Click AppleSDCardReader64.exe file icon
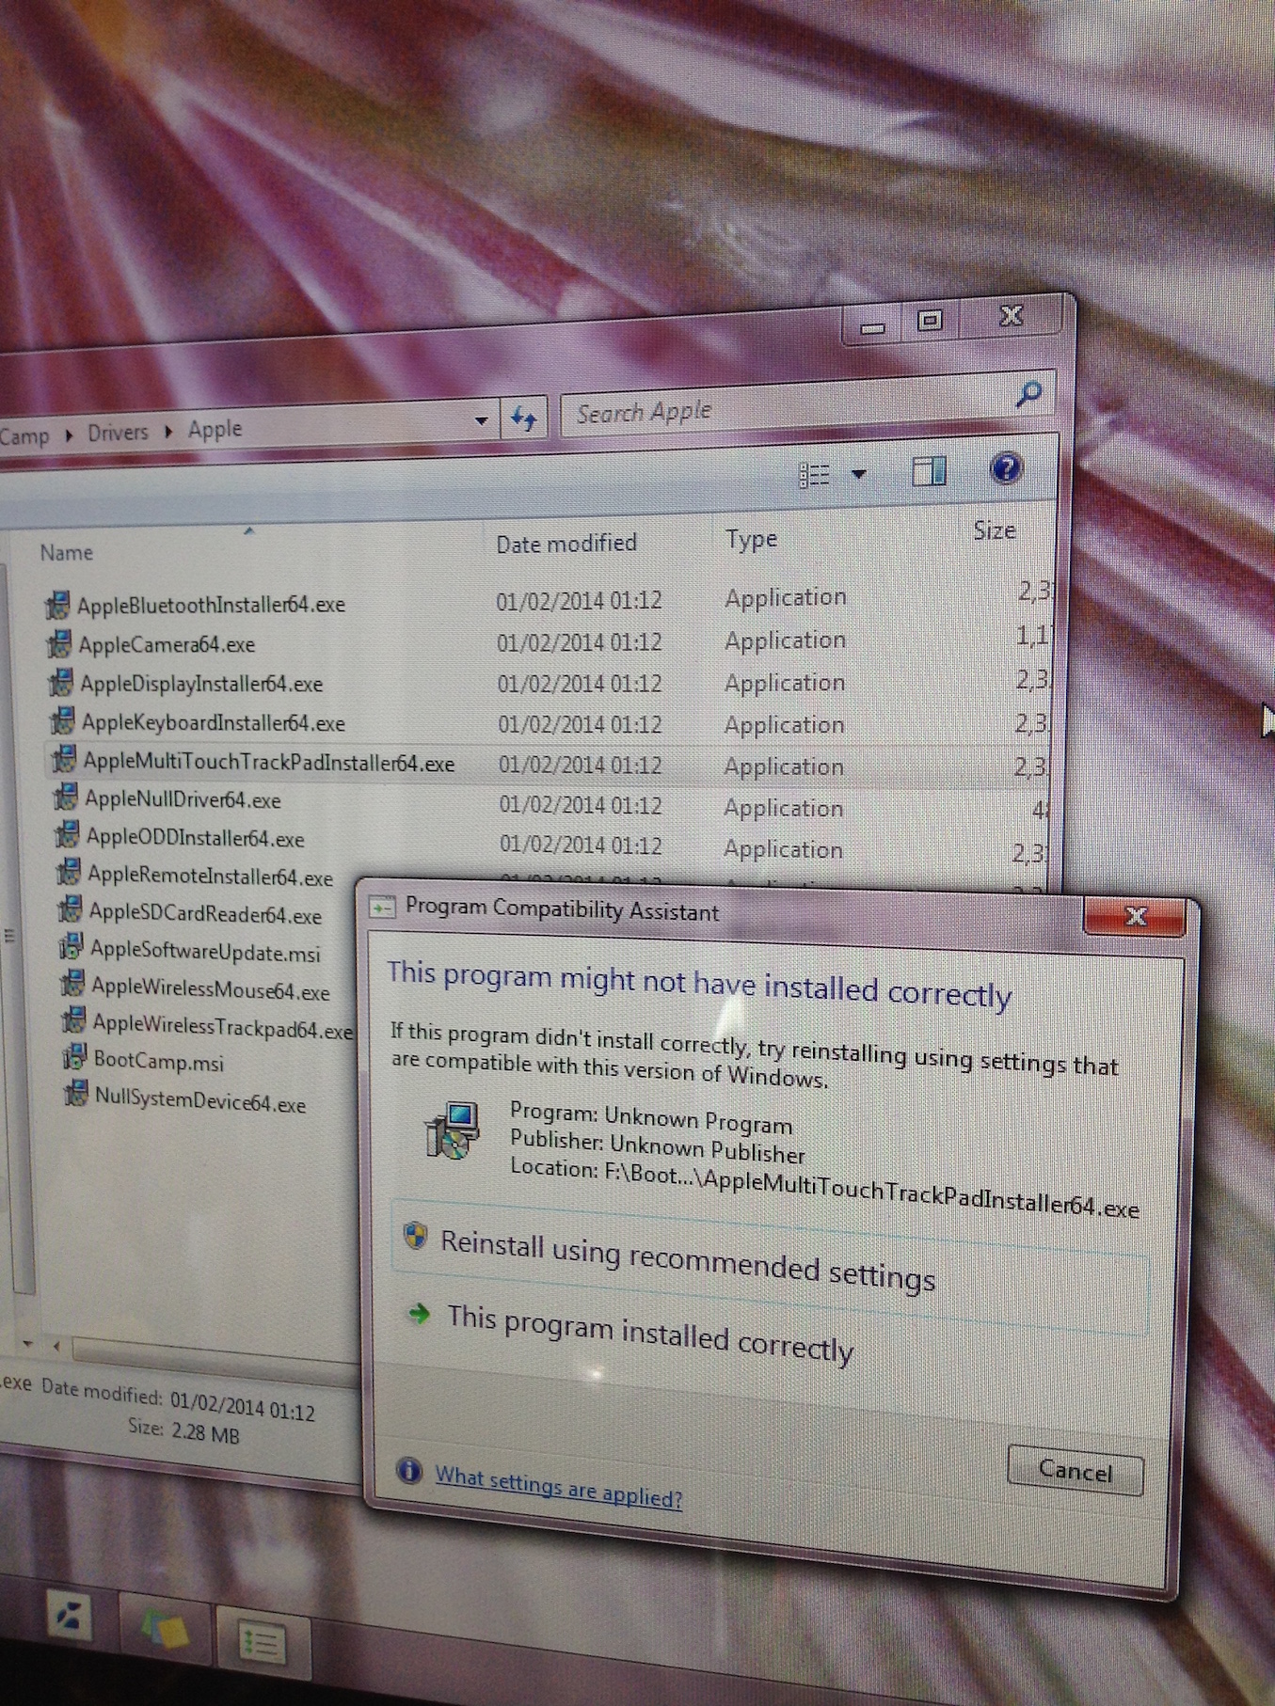1275x1706 pixels. [70, 910]
